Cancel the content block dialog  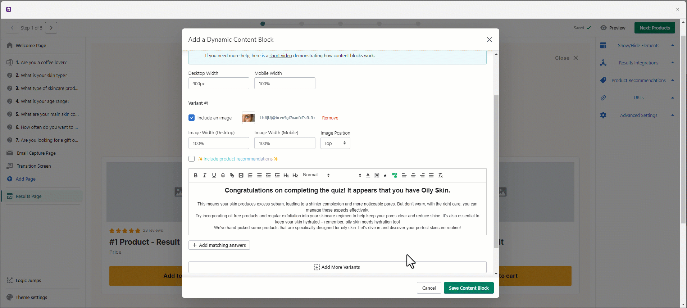(x=429, y=288)
